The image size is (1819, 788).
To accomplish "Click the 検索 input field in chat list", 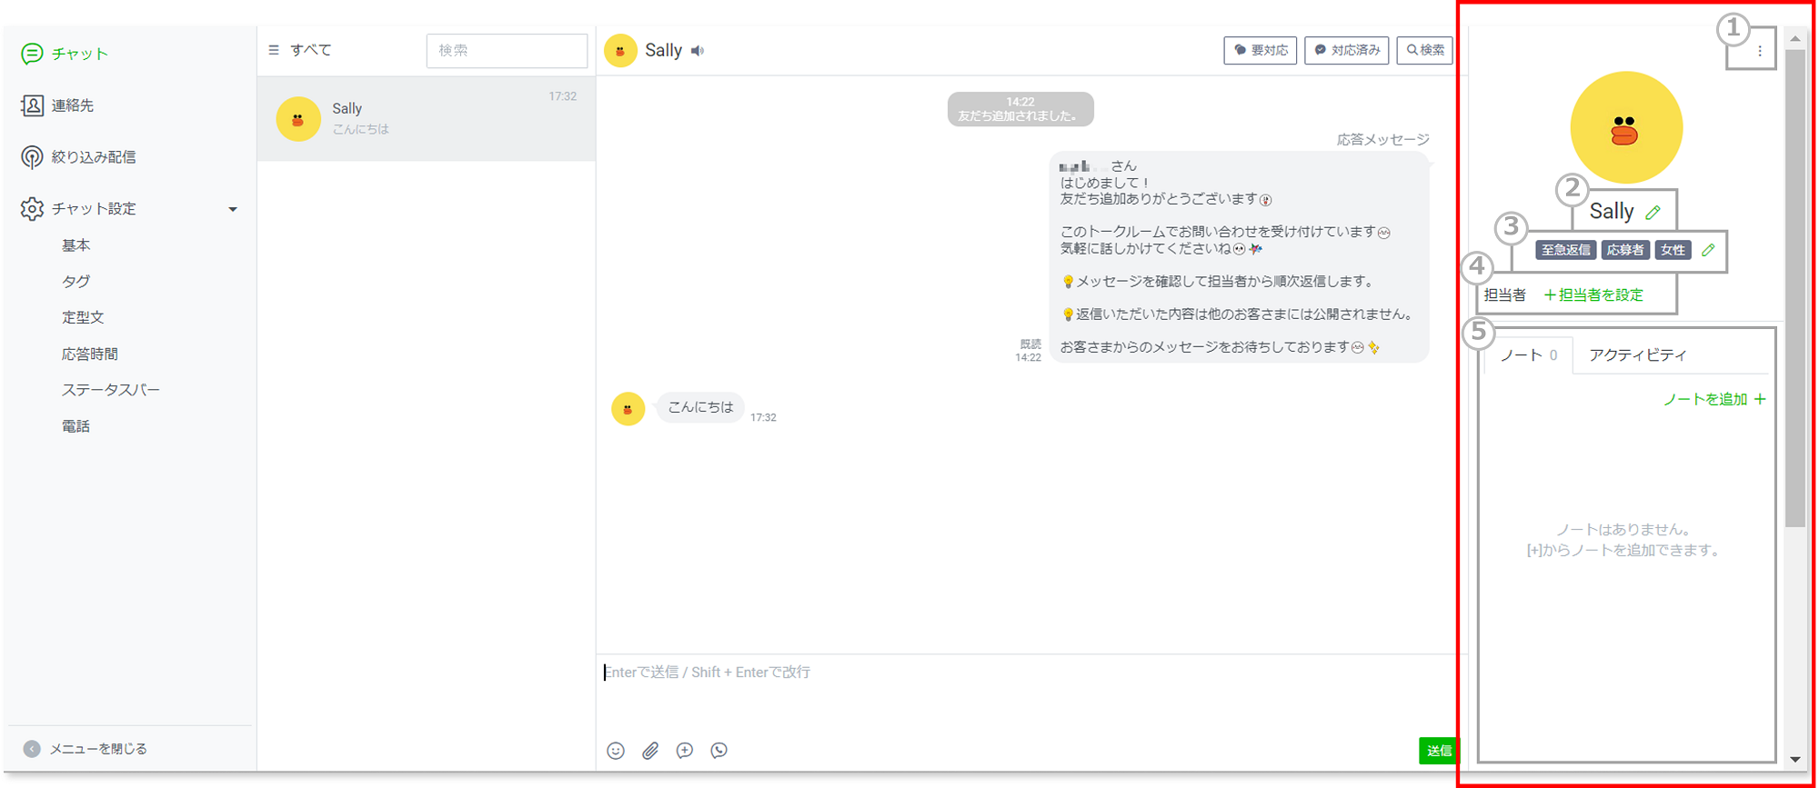I will pos(507,51).
